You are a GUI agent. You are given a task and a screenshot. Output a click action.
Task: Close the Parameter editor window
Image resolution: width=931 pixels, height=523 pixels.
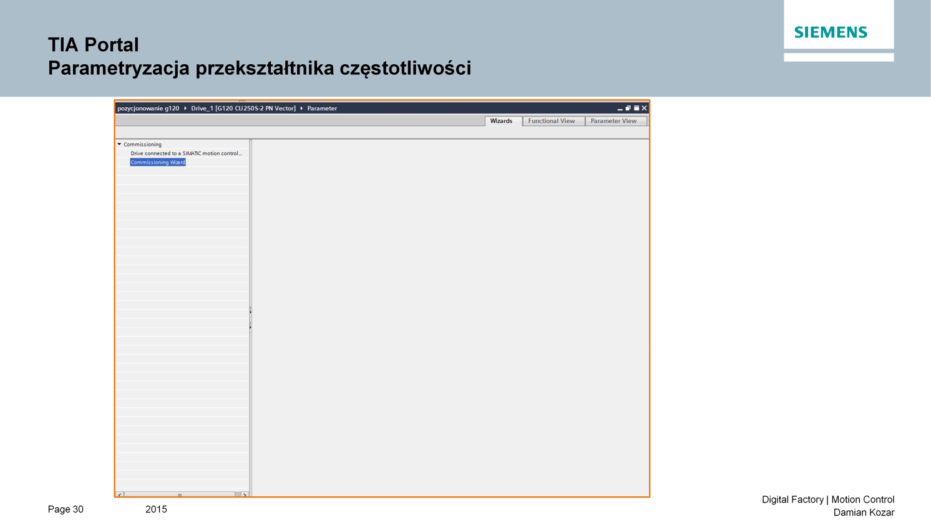[644, 108]
